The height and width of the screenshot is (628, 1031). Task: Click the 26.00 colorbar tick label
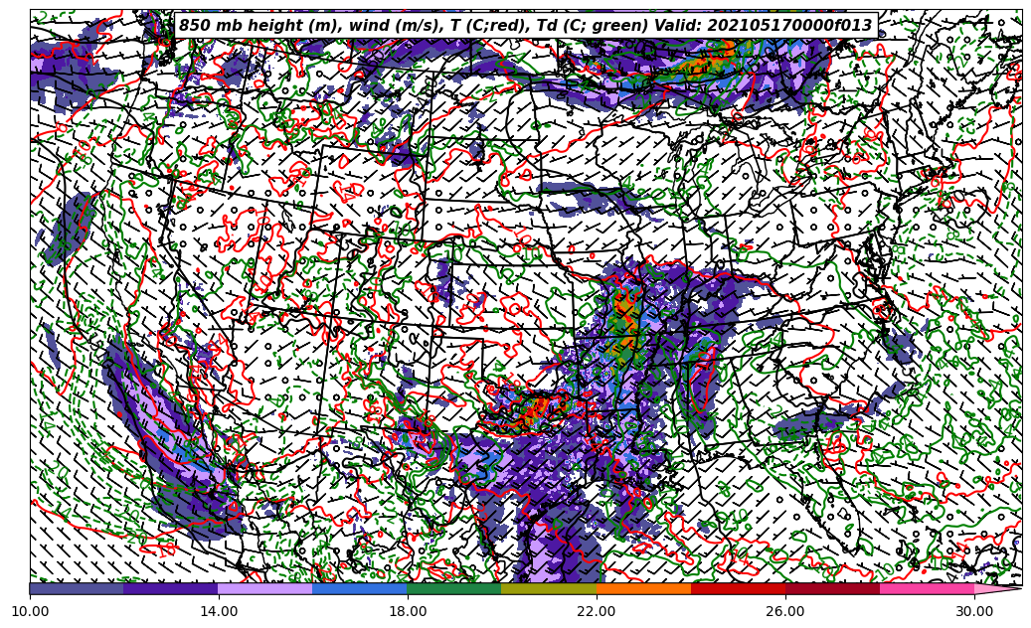click(785, 612)
